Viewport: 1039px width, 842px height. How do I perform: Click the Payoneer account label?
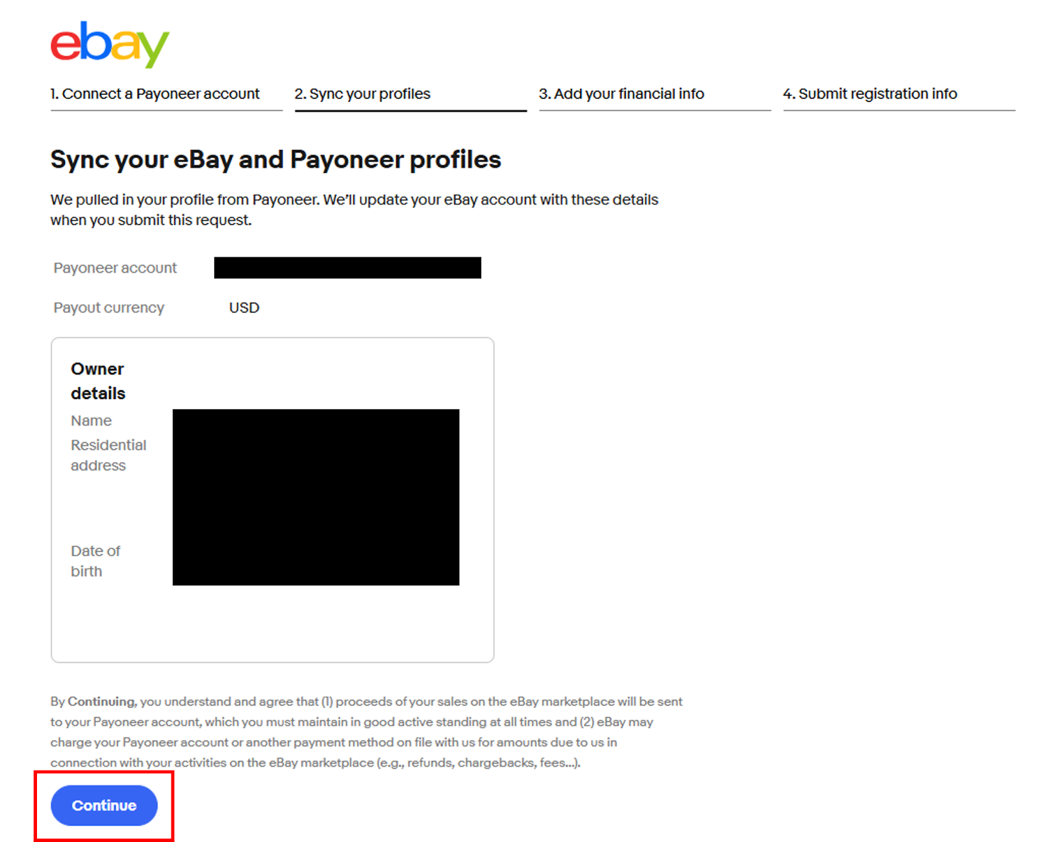(x=115, y=268)
